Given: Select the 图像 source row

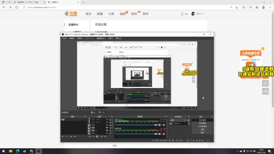Looking at the screenshot, I should point(99,128).
